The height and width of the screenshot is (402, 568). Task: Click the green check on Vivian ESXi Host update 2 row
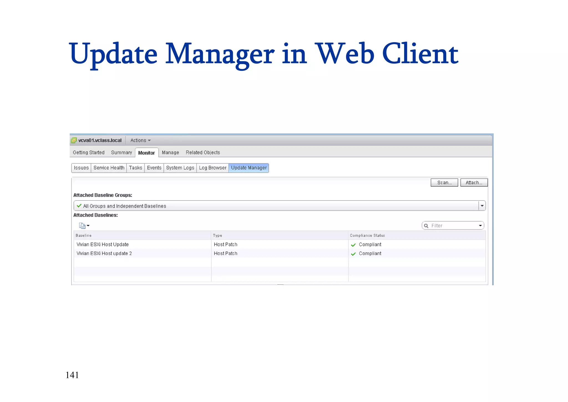pyautogui.click(x=353, y=254)
